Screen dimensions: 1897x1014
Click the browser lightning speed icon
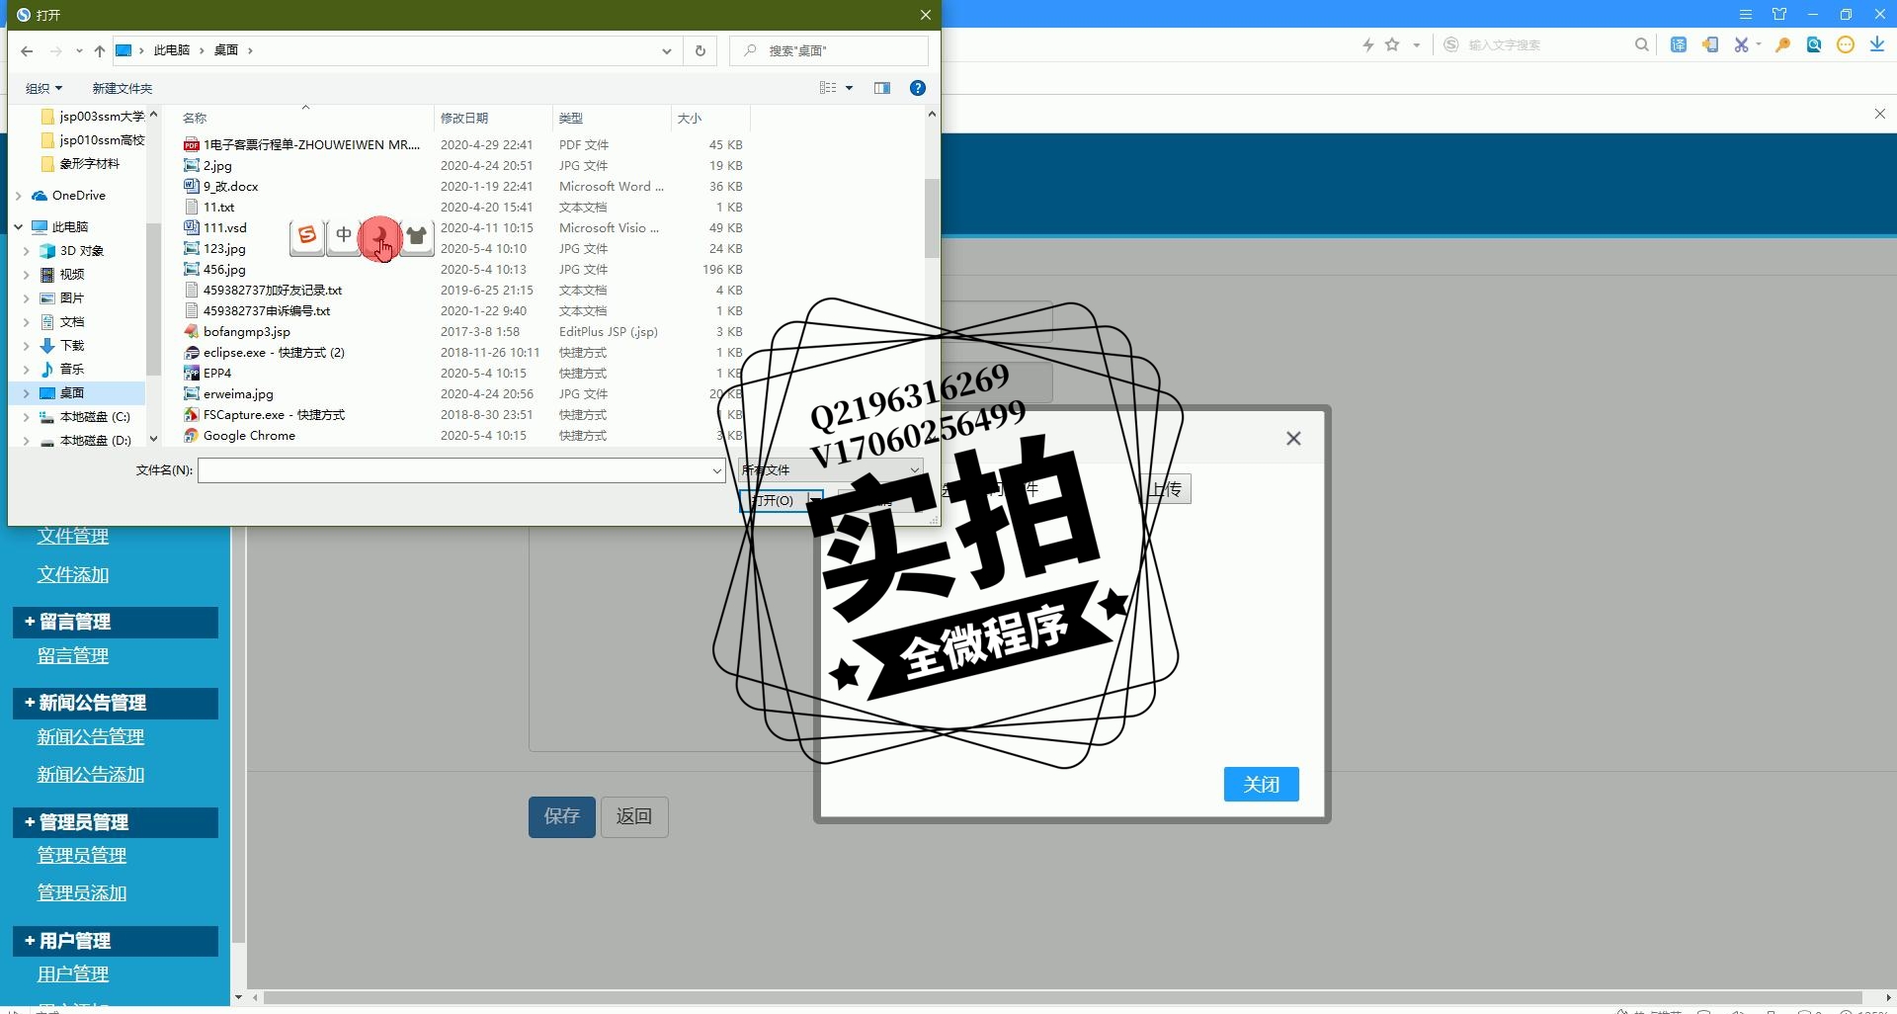coord(1368,44)
